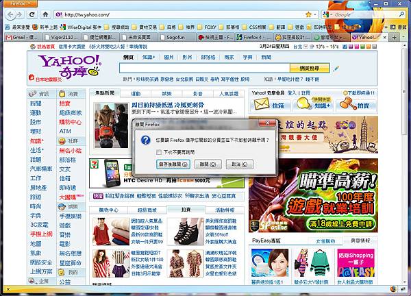The height and width of the screenshot is (296, 411).
Task: Click the 儲存後離開 (S) button
Action: coord(173,164)
